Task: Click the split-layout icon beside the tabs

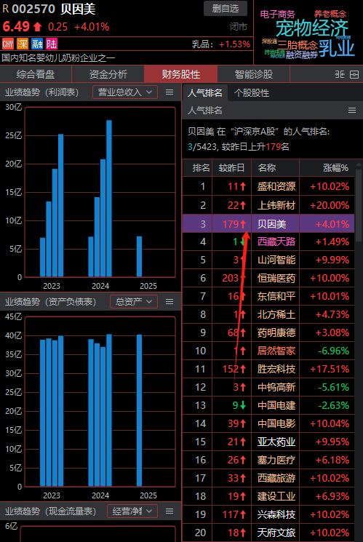Action: tap(340, 74)
